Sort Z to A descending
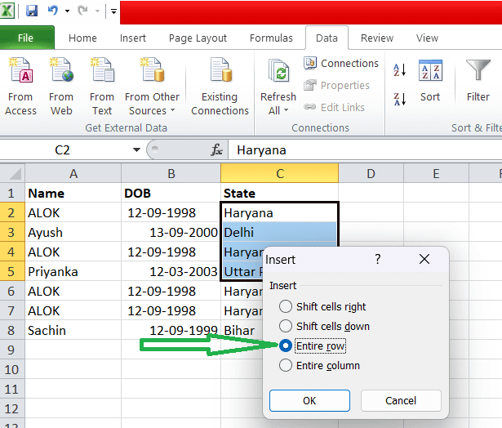The width and height of the screenshot is (502, 428). tap(400, 99)
